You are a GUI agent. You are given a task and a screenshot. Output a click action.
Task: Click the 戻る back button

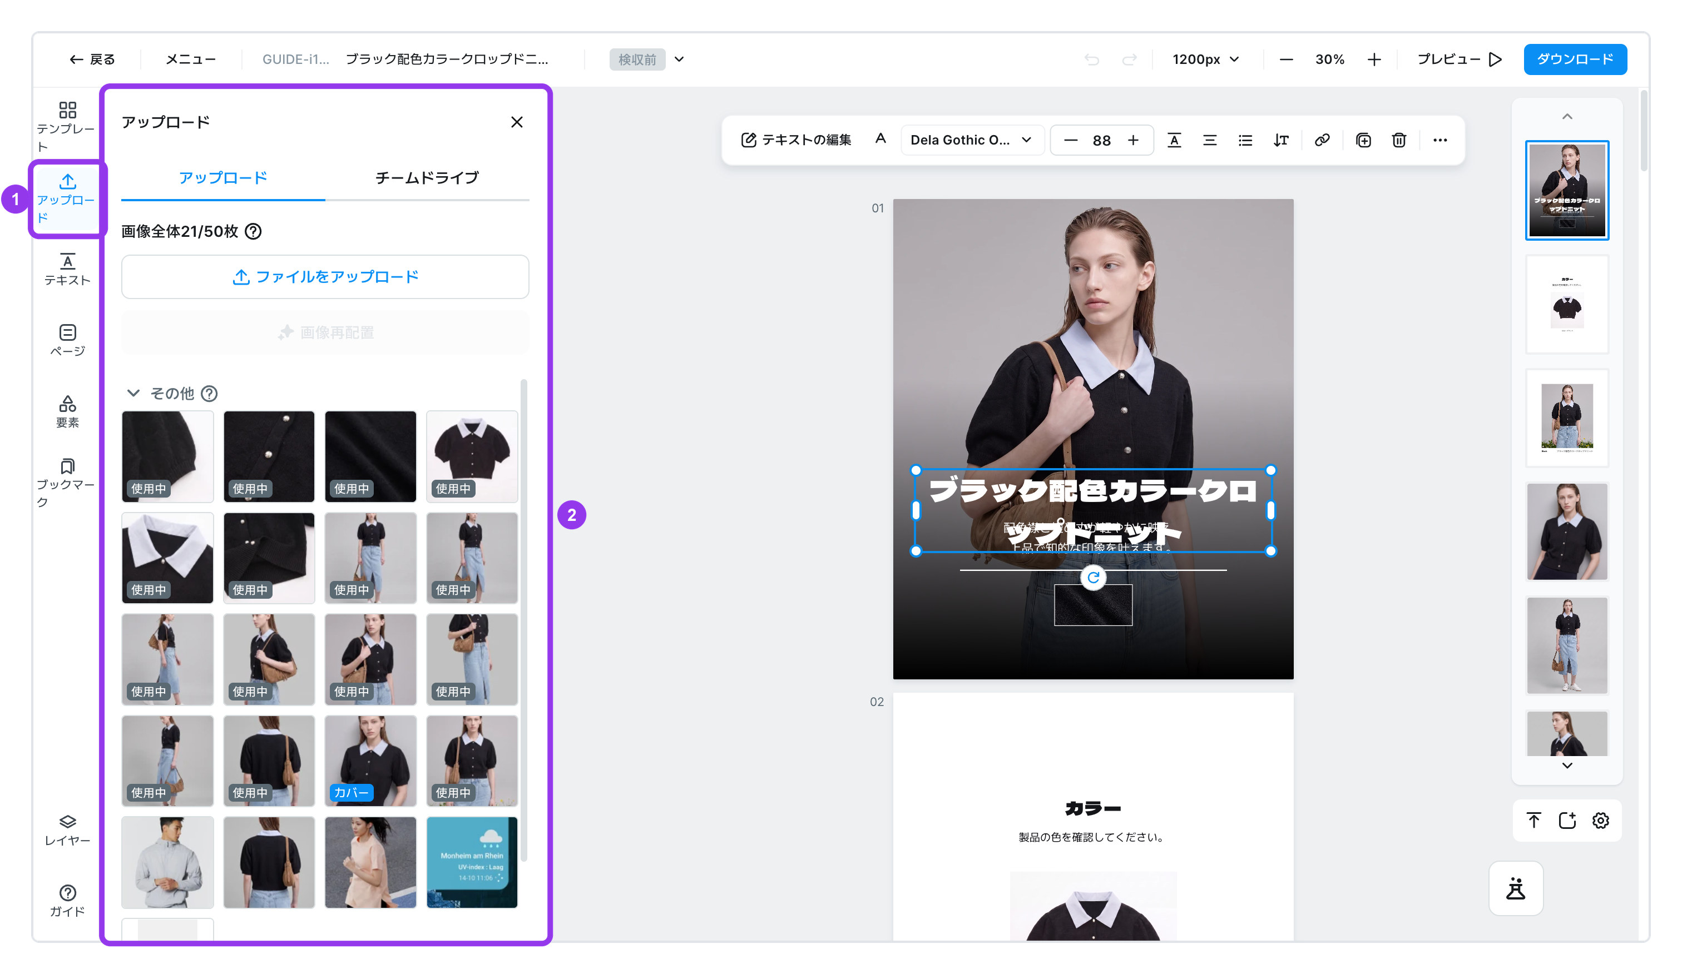click(92, 59)
